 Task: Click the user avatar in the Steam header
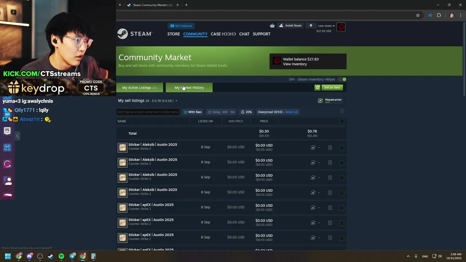[x=341, y=27]
